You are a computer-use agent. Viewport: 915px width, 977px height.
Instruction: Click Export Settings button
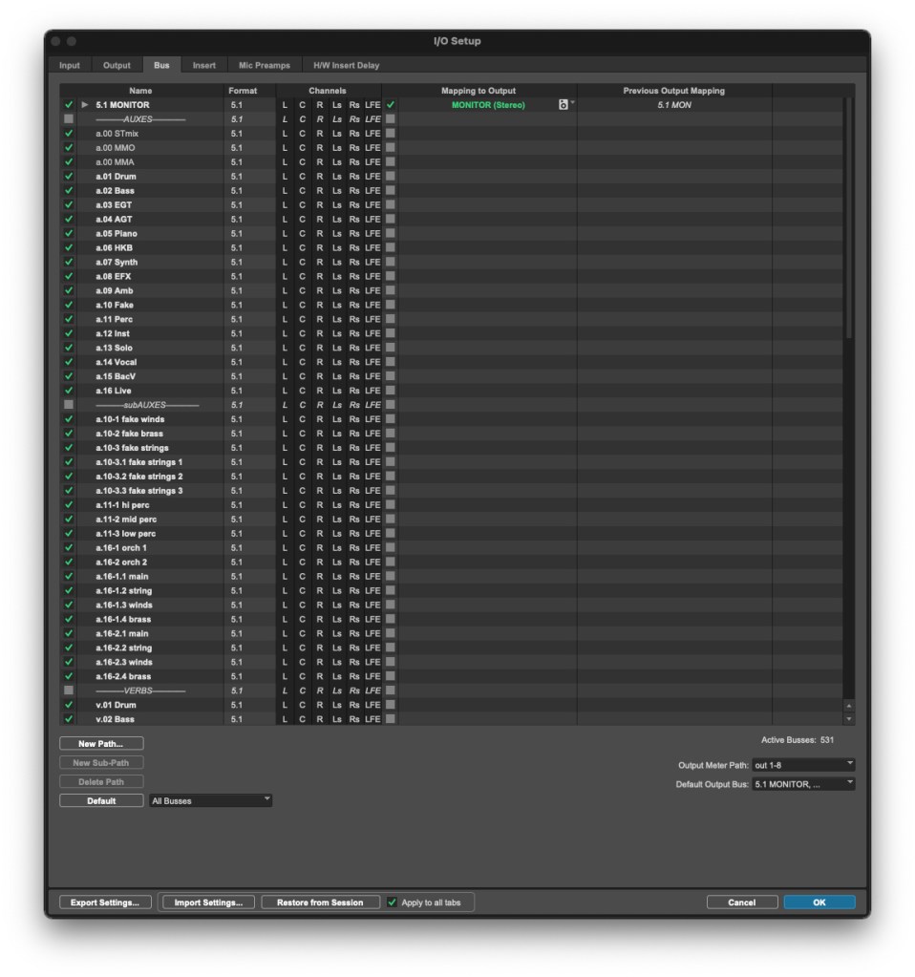(105, 903)
